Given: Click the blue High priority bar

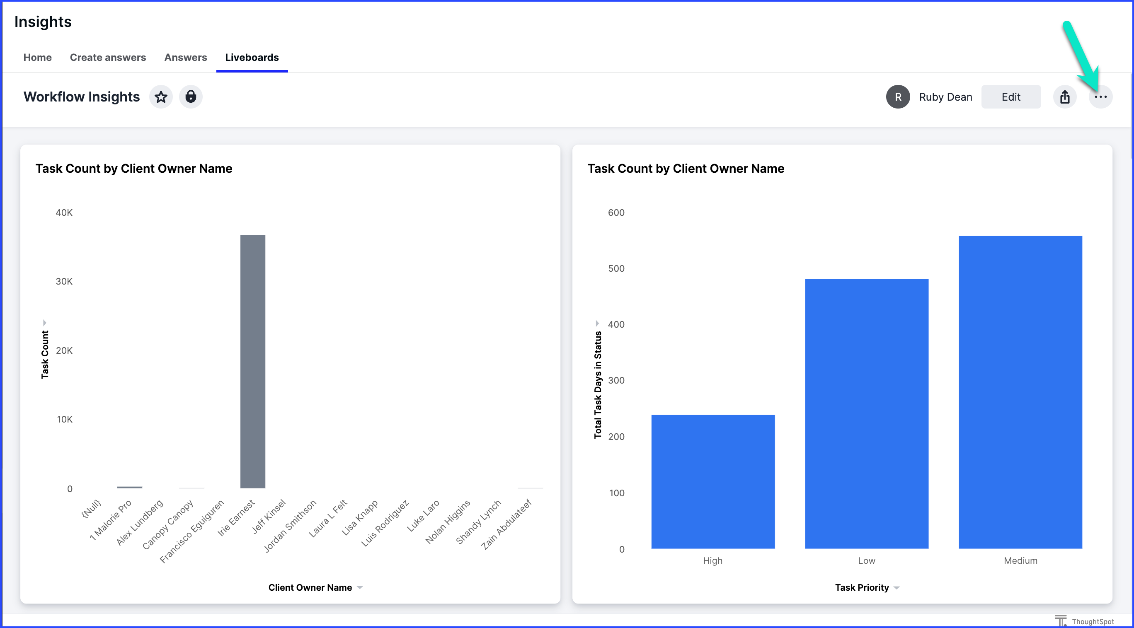Looking at the screenshot, I should click(x=713, y=481).
